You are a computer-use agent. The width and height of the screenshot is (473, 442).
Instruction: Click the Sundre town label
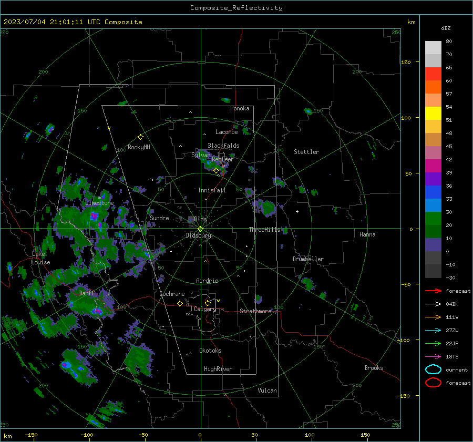(159, 218)
